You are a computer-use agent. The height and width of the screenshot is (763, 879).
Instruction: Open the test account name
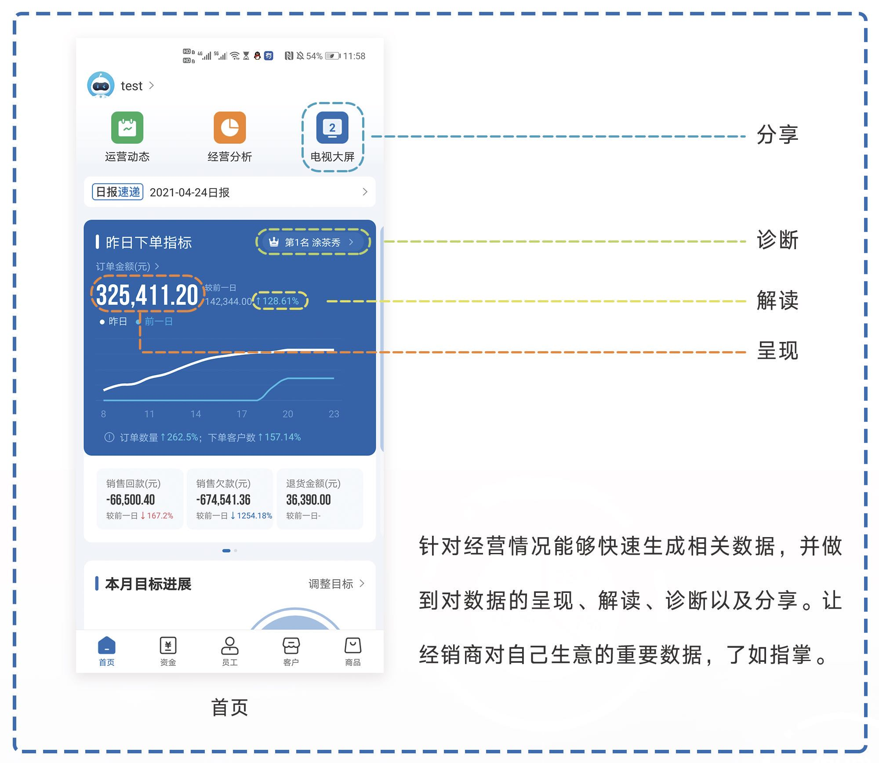pyautogui.click(x=131, y=86)
